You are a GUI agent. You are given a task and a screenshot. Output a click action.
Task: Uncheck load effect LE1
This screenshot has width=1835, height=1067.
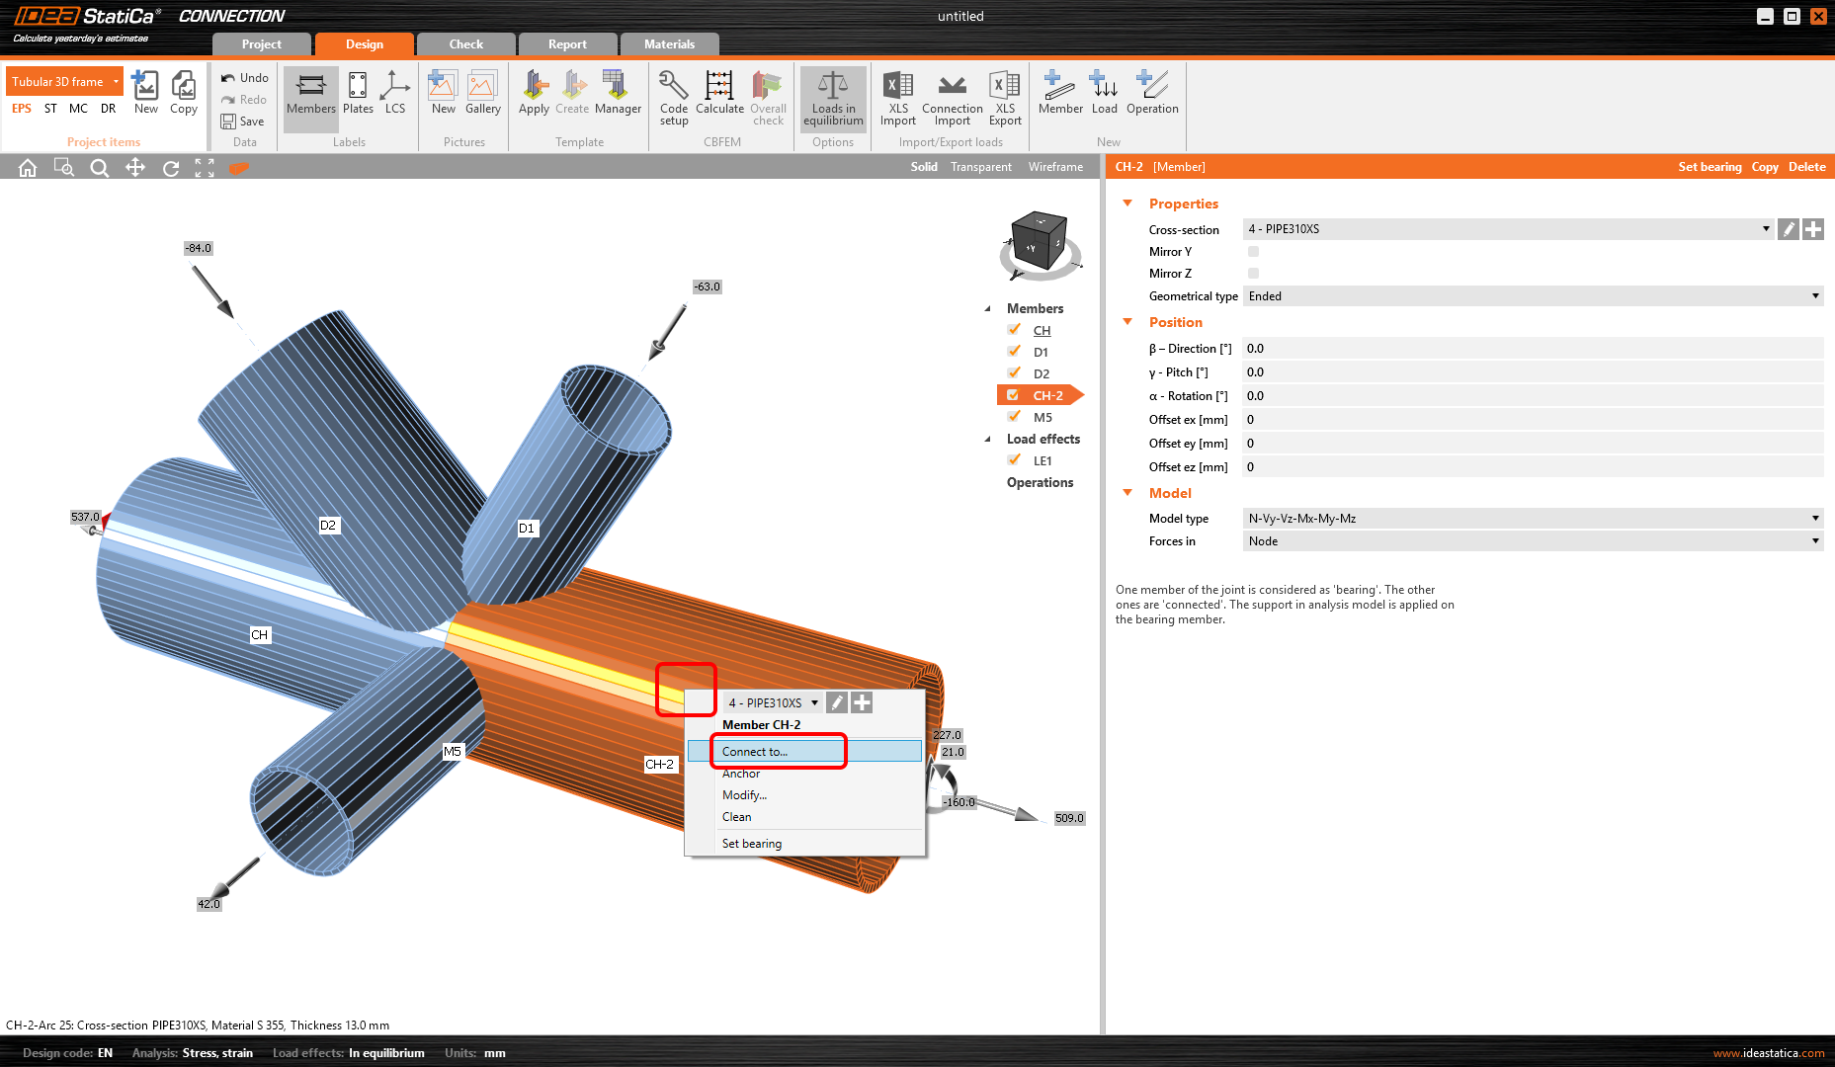pos(1014,459)
